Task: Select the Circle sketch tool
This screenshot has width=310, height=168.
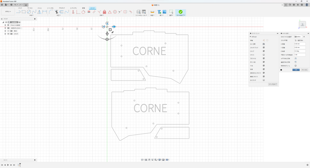Action: [29, 12]
